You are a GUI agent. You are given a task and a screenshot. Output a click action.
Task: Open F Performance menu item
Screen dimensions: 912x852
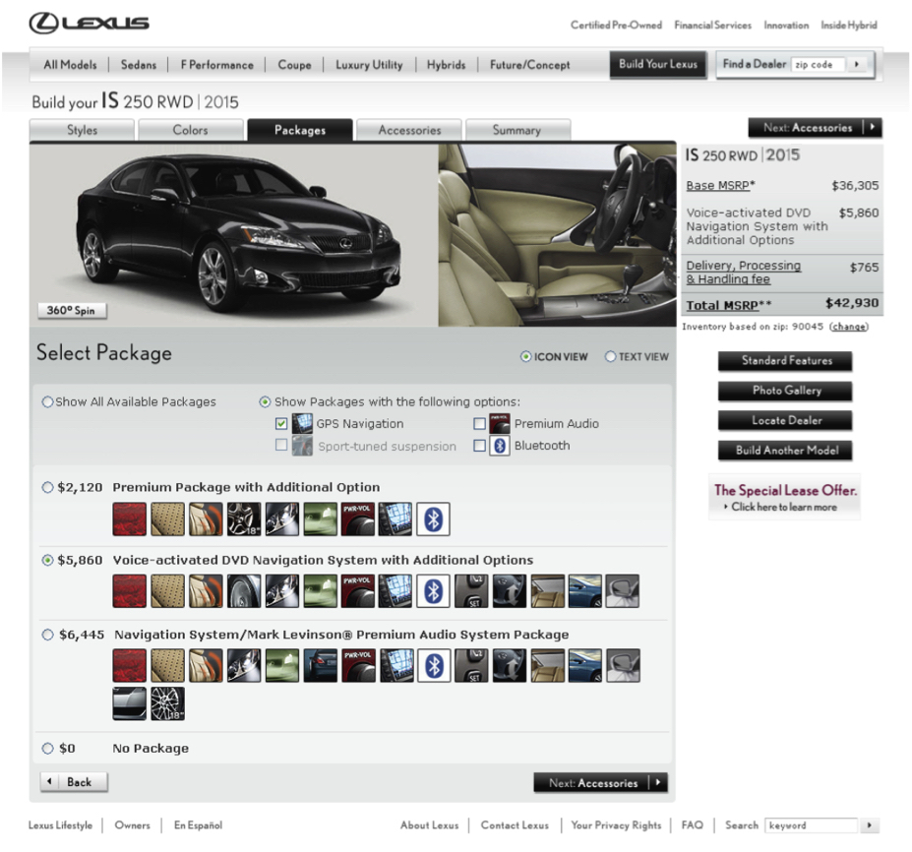click(x=217, y=65)
